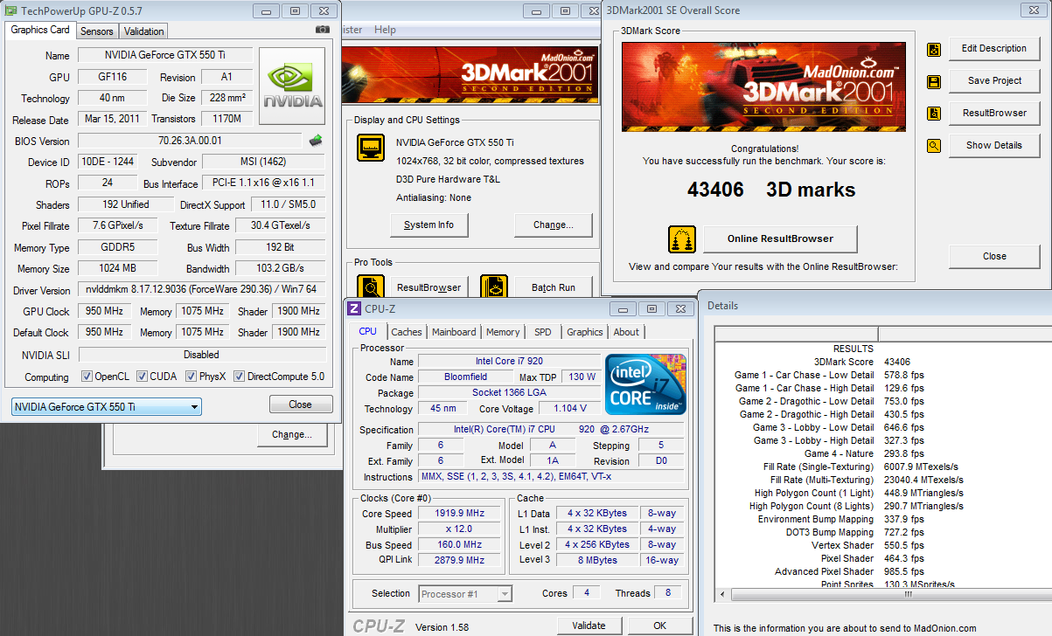Open the GPU selection dropdown in GPU-Z
The height and width of the screenshot is (636, 1052).
106,407
